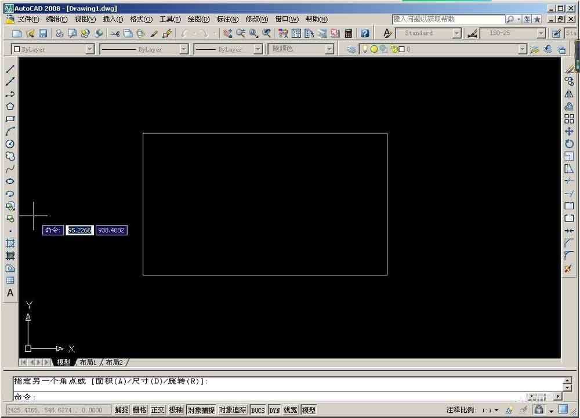Screen dimensions: 580x418
Task: Open the Standard text style dropdown
Action: pos(457,33)
